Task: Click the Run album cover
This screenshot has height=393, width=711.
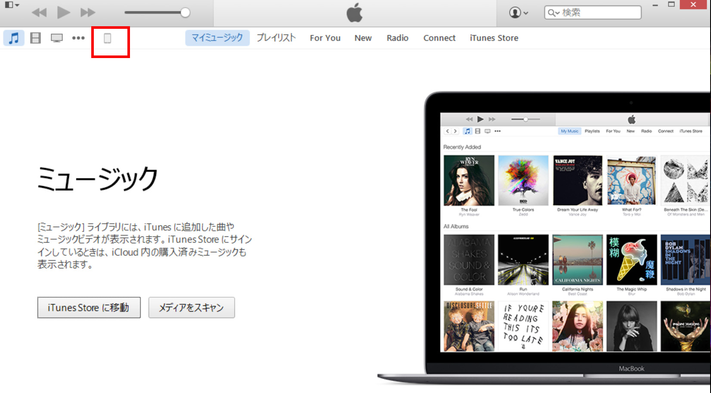Action: click(x=523, y=260)
